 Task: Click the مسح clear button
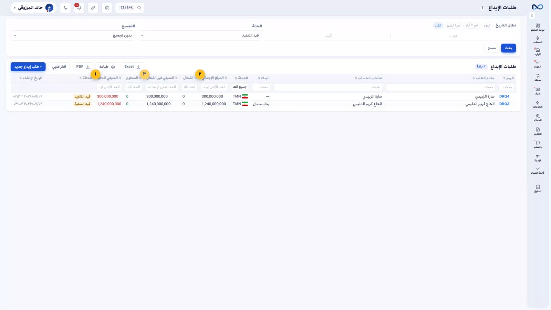pyautogui.click(x=492, y=48)
